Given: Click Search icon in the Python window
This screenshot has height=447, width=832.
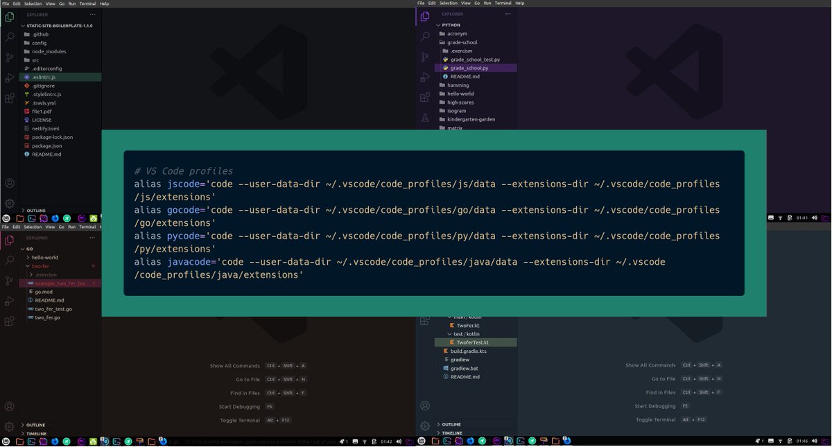Looking at the screenshot, I should (425, 37).
